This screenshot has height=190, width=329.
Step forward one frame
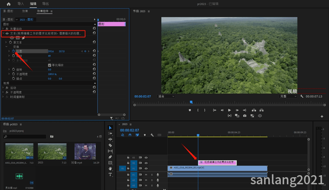237,110
